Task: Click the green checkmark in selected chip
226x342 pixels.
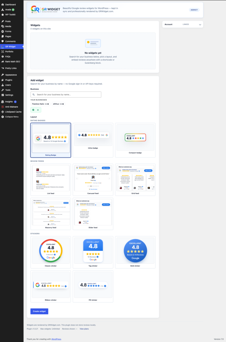Action: click(x=33, y=110)
